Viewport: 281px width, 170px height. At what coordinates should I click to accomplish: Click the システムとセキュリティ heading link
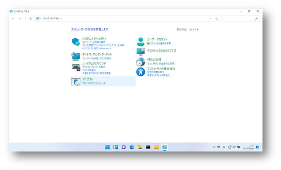[94, 39]
